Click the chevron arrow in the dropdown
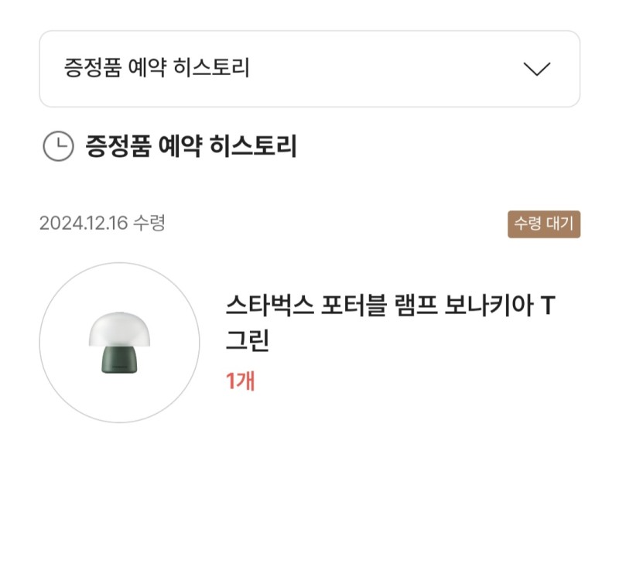 pyautogui.click(x=536, y=69)
